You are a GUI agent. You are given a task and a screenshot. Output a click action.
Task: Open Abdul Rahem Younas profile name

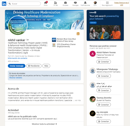tap(106, 52)
